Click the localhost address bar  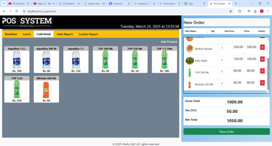pyautogui.click(x=109, y=11)
